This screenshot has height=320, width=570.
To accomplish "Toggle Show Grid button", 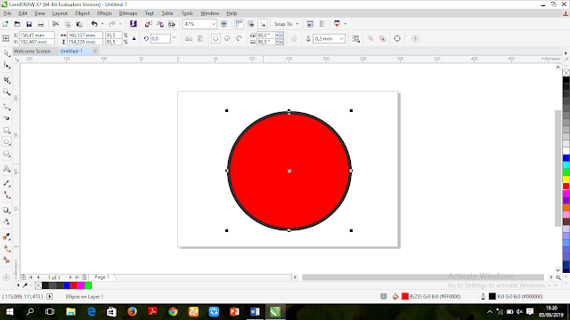I will [x=251, y=24].
